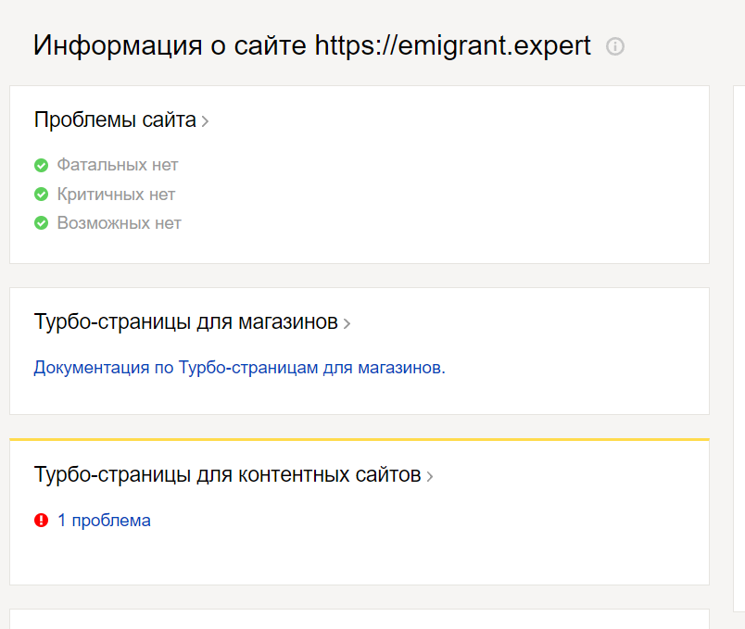The width and height of the screenshot is (745, 629).
Task: Click the red error icon beside "1 проблема"
Action: pyautogui.click(x=41, y=521)
